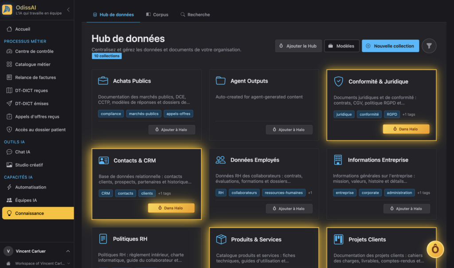This screenshot has height=268, width=454.
Task: Open the filter funnel button
Action: (x=429, y=46)
